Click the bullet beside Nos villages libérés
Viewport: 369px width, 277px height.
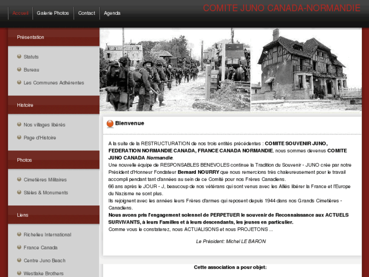[19, 124]
